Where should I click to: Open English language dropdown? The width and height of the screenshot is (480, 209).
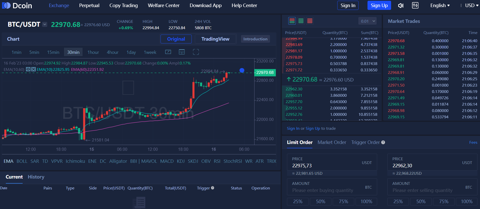440,5
